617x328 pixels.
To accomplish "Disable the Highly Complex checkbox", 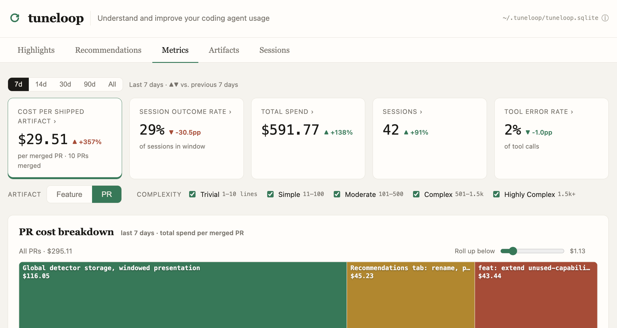I will (x=496, y=194).
